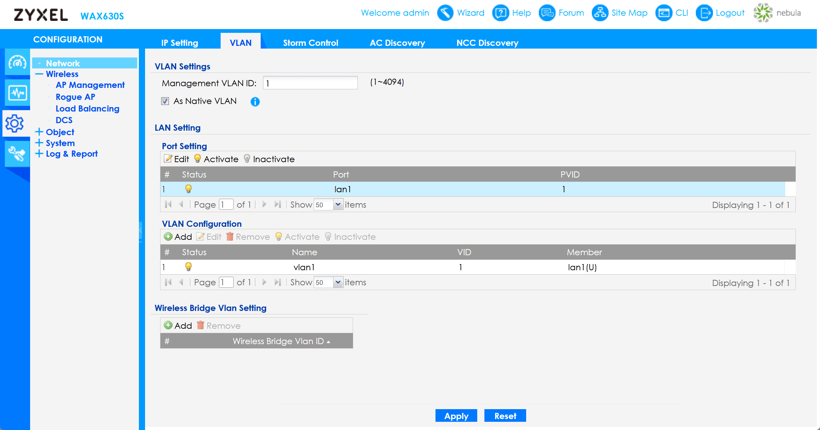
Task: Launch the setup Wizard icon
Action: point(445,13)
